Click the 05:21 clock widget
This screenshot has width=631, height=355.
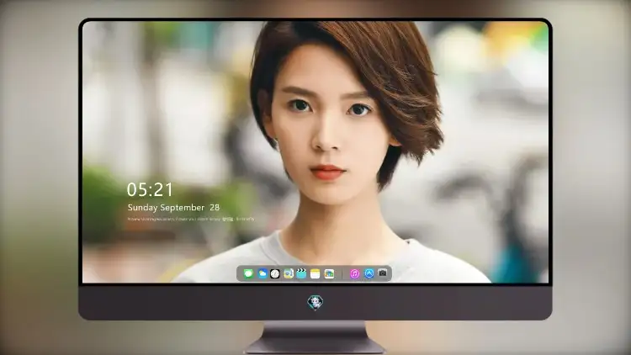point(150,189)
